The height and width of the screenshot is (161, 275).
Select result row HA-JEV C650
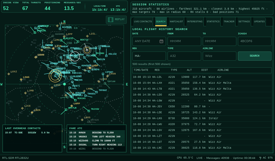click(x=202, y=107)
